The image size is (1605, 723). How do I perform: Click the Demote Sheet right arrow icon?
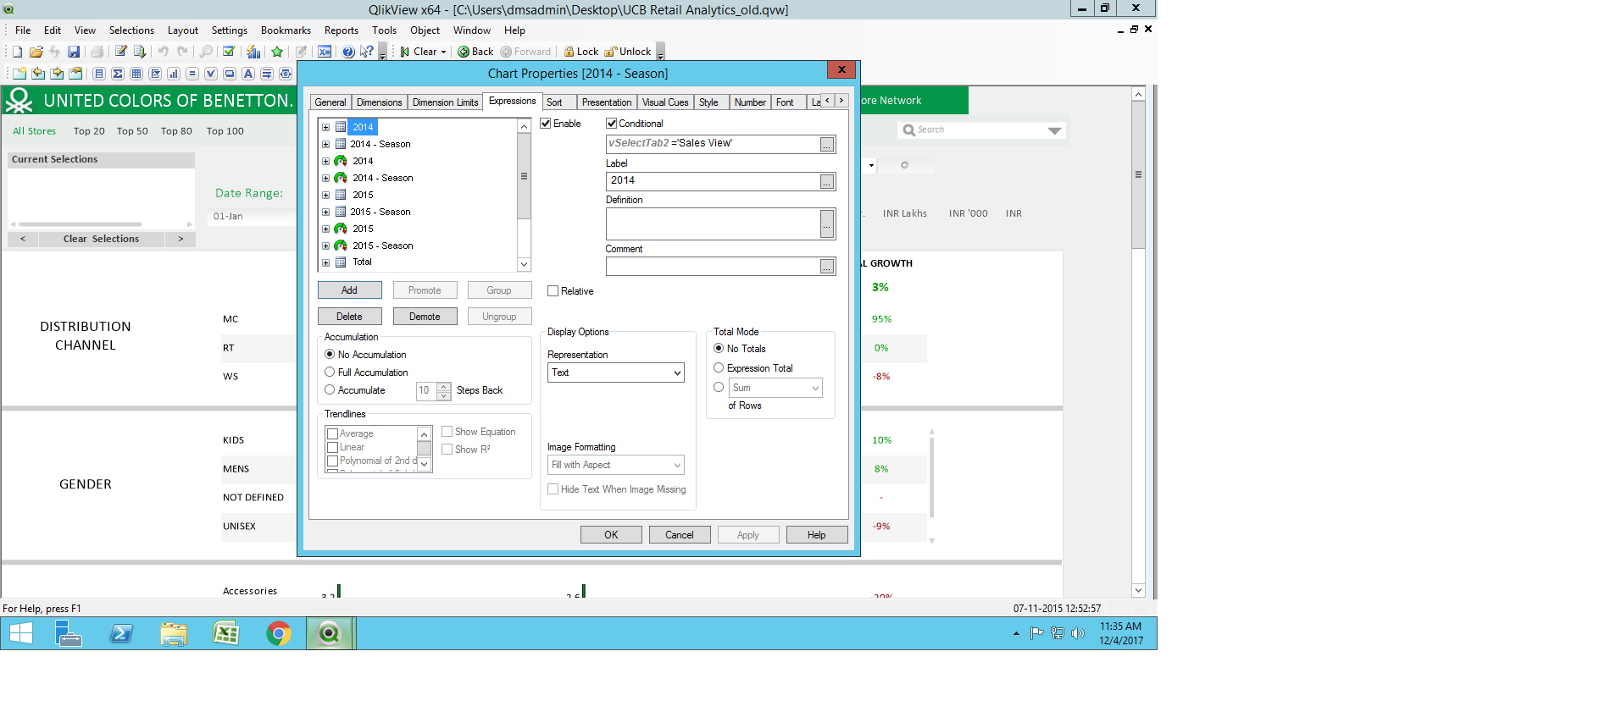click(x=57, y=74)
